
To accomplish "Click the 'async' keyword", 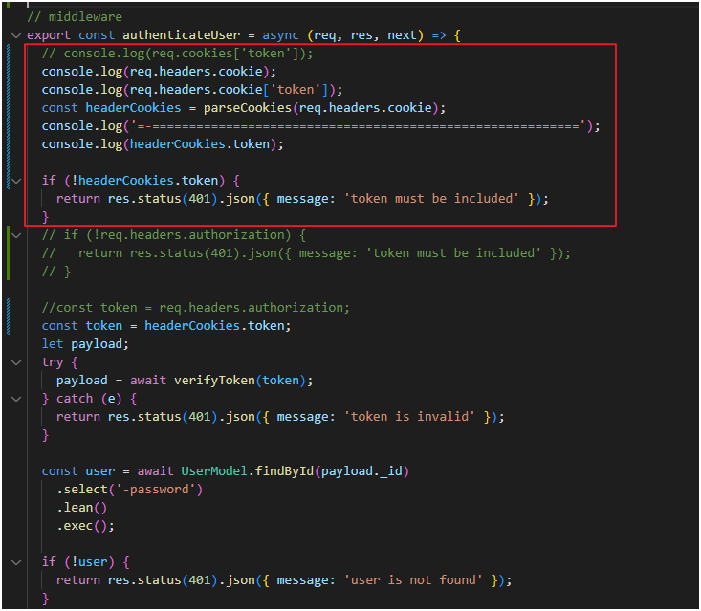I will (x=280, y=34).
